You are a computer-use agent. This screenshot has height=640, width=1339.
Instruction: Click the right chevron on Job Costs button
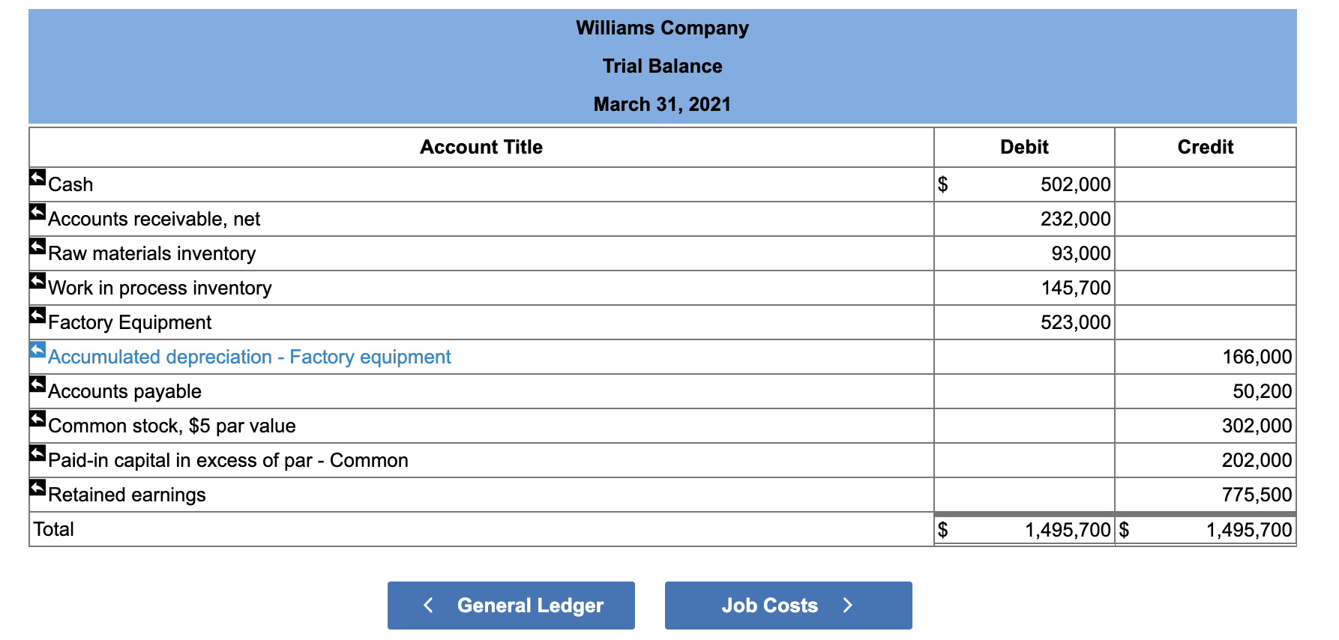click(848, 605)
